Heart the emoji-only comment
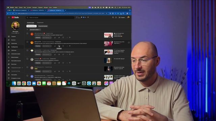 click(x=63, y=71)
